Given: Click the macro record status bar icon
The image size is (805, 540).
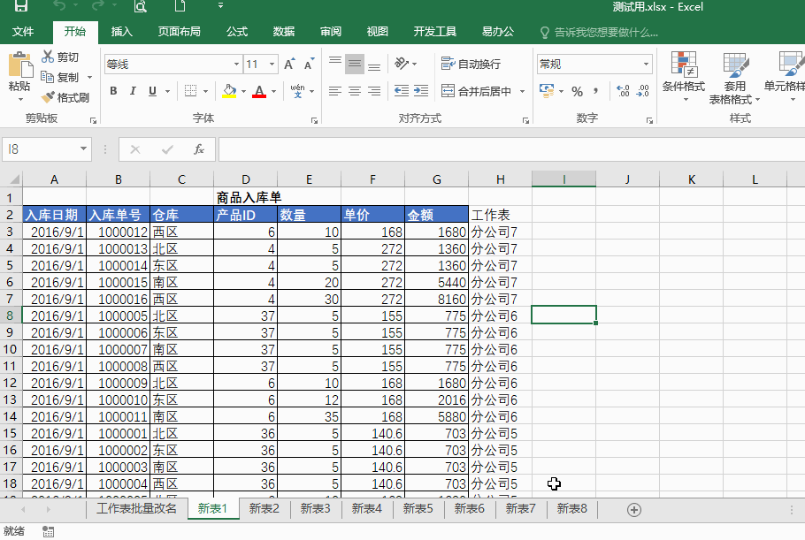Looking at the screenshot, I should [49, 532].
